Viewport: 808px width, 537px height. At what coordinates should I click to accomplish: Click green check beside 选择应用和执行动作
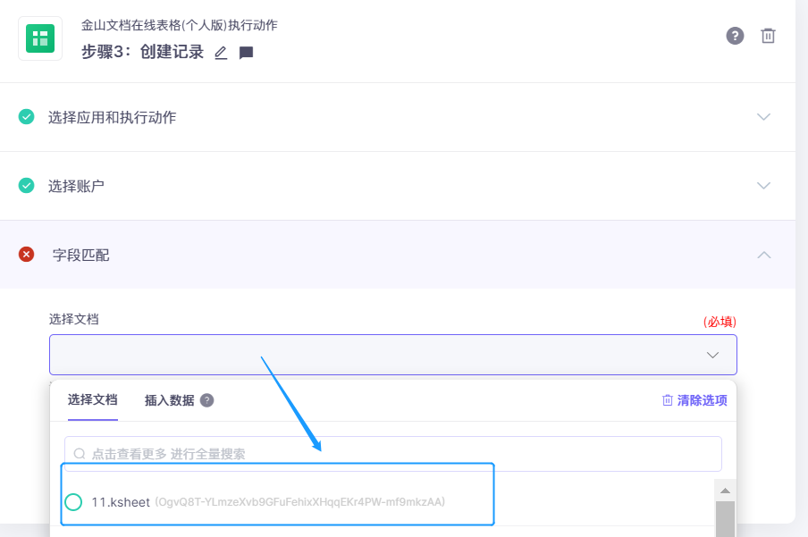[26, 117]
